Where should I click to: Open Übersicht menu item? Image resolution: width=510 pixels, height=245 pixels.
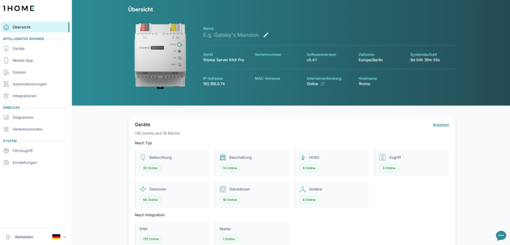[35, 27]
